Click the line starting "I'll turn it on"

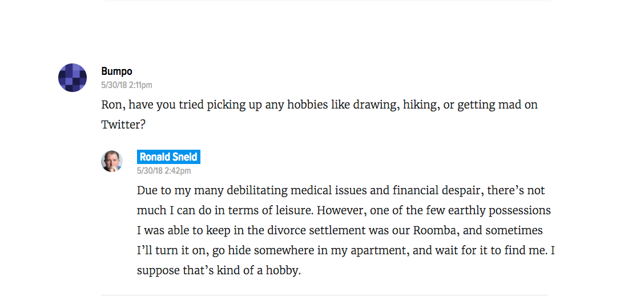[x=346, y=251]
